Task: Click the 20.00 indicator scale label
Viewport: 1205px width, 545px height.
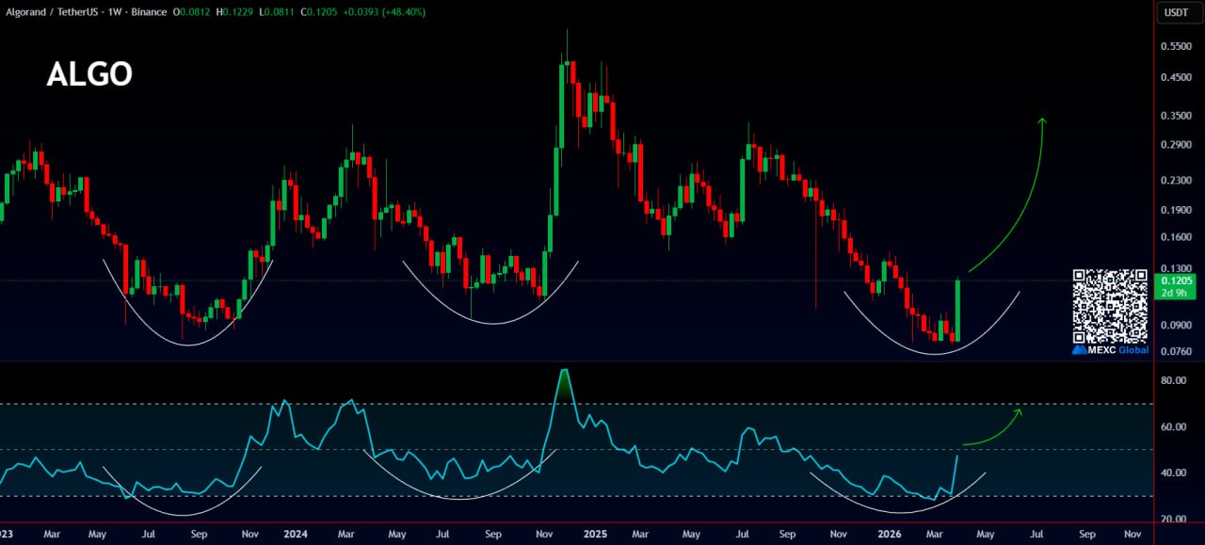Action: pos(1173,519)
